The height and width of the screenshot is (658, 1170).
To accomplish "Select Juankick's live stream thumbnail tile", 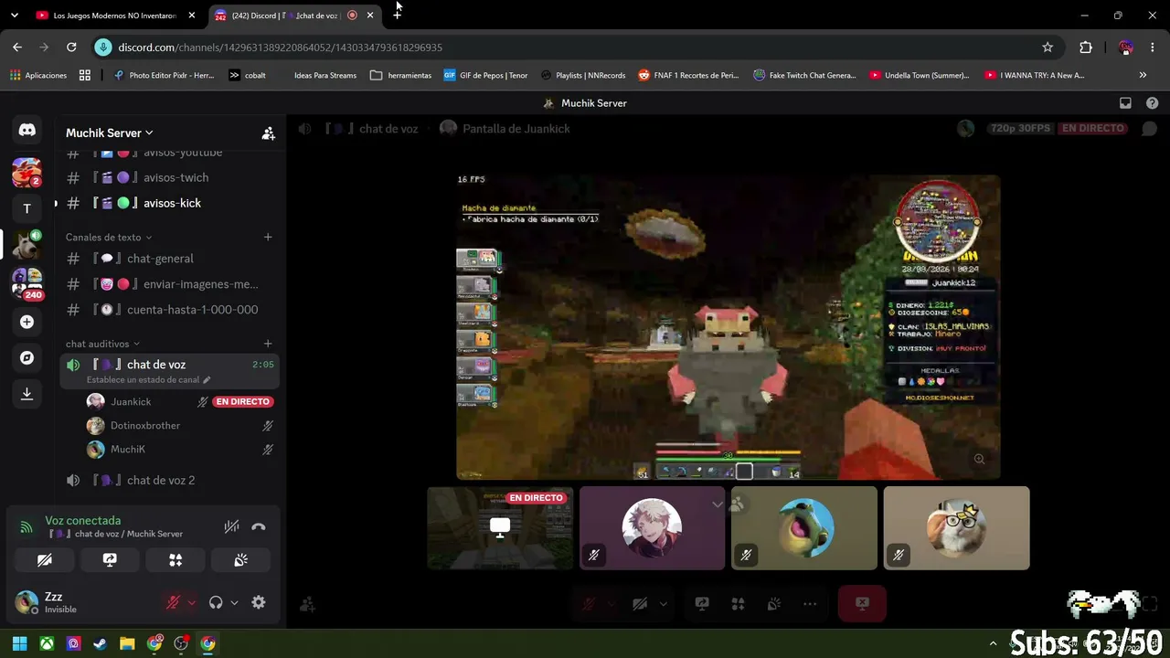I will click(500, 528).
